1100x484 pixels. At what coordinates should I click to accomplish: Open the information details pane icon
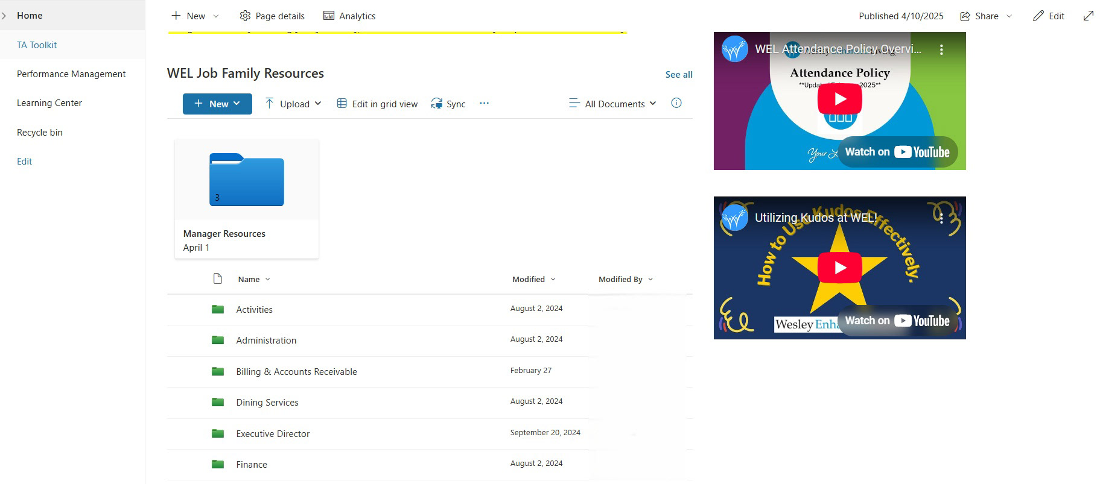[676, 103]
